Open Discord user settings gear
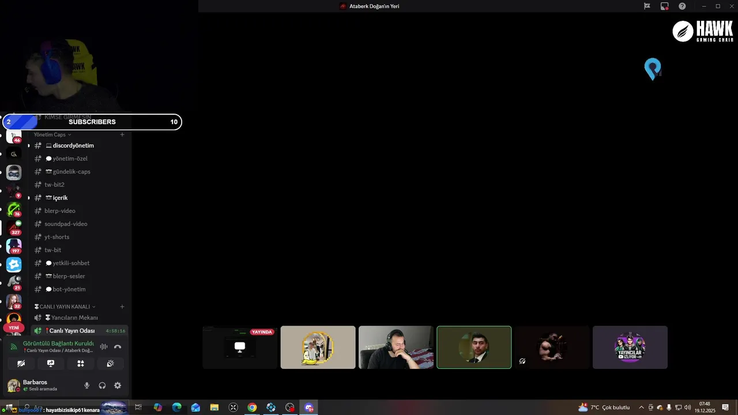Viewport: 738px width, 415px height. [118, 386]
